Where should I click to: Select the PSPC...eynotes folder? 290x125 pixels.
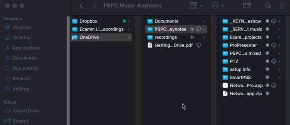[x=176, y=29]
